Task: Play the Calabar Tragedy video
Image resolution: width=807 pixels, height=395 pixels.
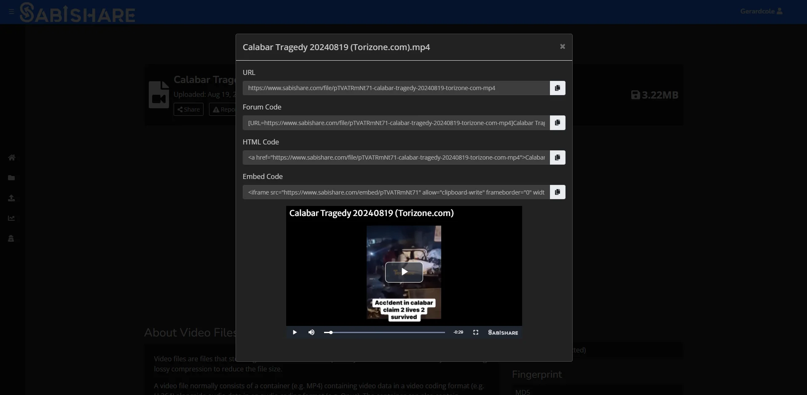Action: [x=404, y=272]
